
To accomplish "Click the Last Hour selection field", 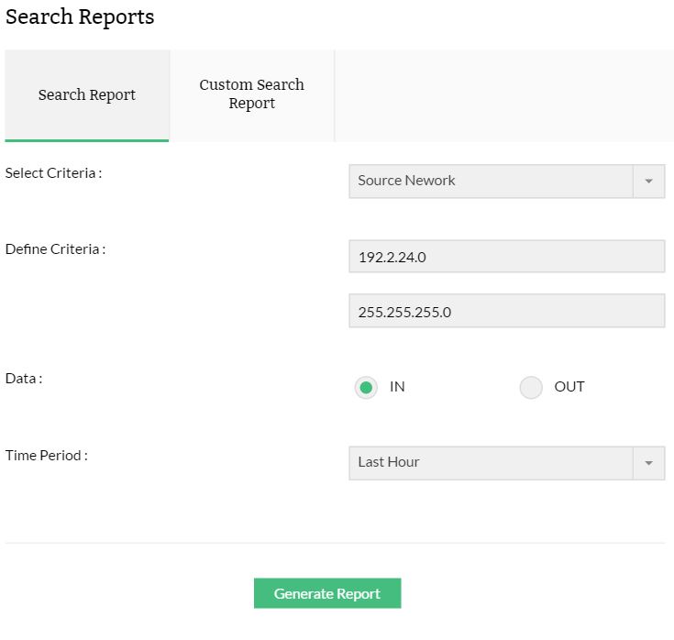I will (491, 463).
